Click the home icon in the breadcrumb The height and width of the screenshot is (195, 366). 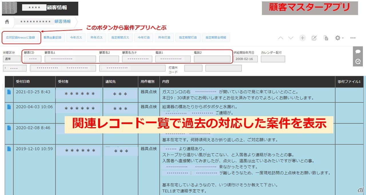click(x=7, y=22)
